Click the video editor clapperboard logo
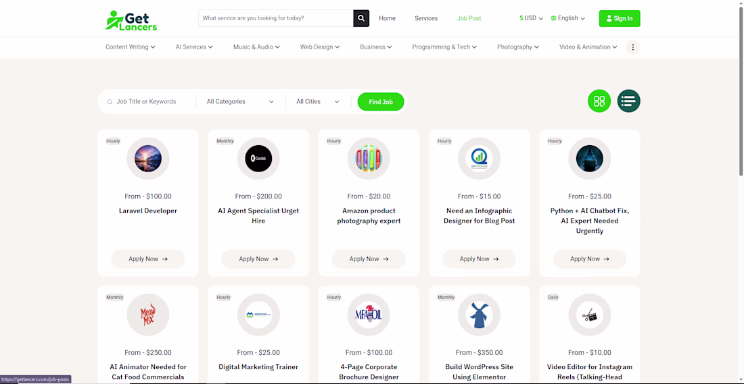The height and width of the screenshot is (384, 744). click(589, 315)
